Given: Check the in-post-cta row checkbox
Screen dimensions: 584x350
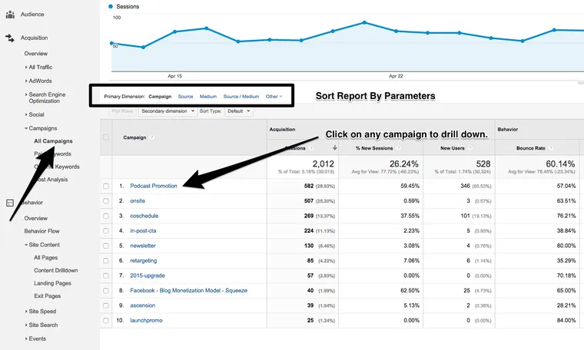Looking at the screenshot, I should (x=106, y=230).
